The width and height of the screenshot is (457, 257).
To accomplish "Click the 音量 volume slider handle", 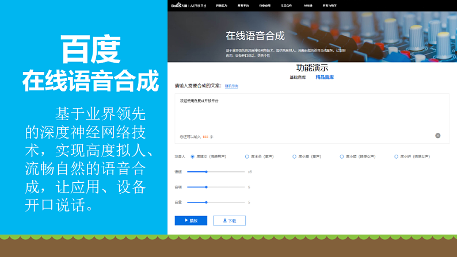I will (x=205, y=202).
